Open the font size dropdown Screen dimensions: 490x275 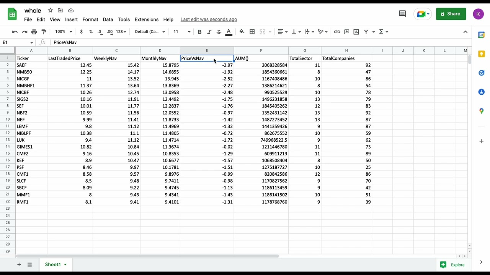pos(182,32)
